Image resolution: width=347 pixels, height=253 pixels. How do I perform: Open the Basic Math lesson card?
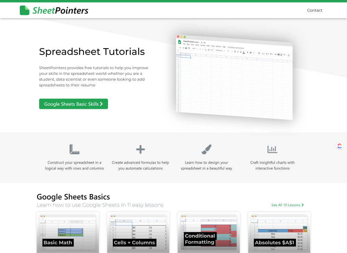(x=68, y=233)
